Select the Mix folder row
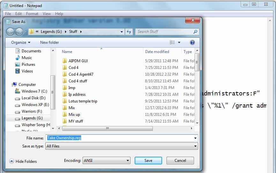This screenshot has height=173, width=276. coord(128,108)
